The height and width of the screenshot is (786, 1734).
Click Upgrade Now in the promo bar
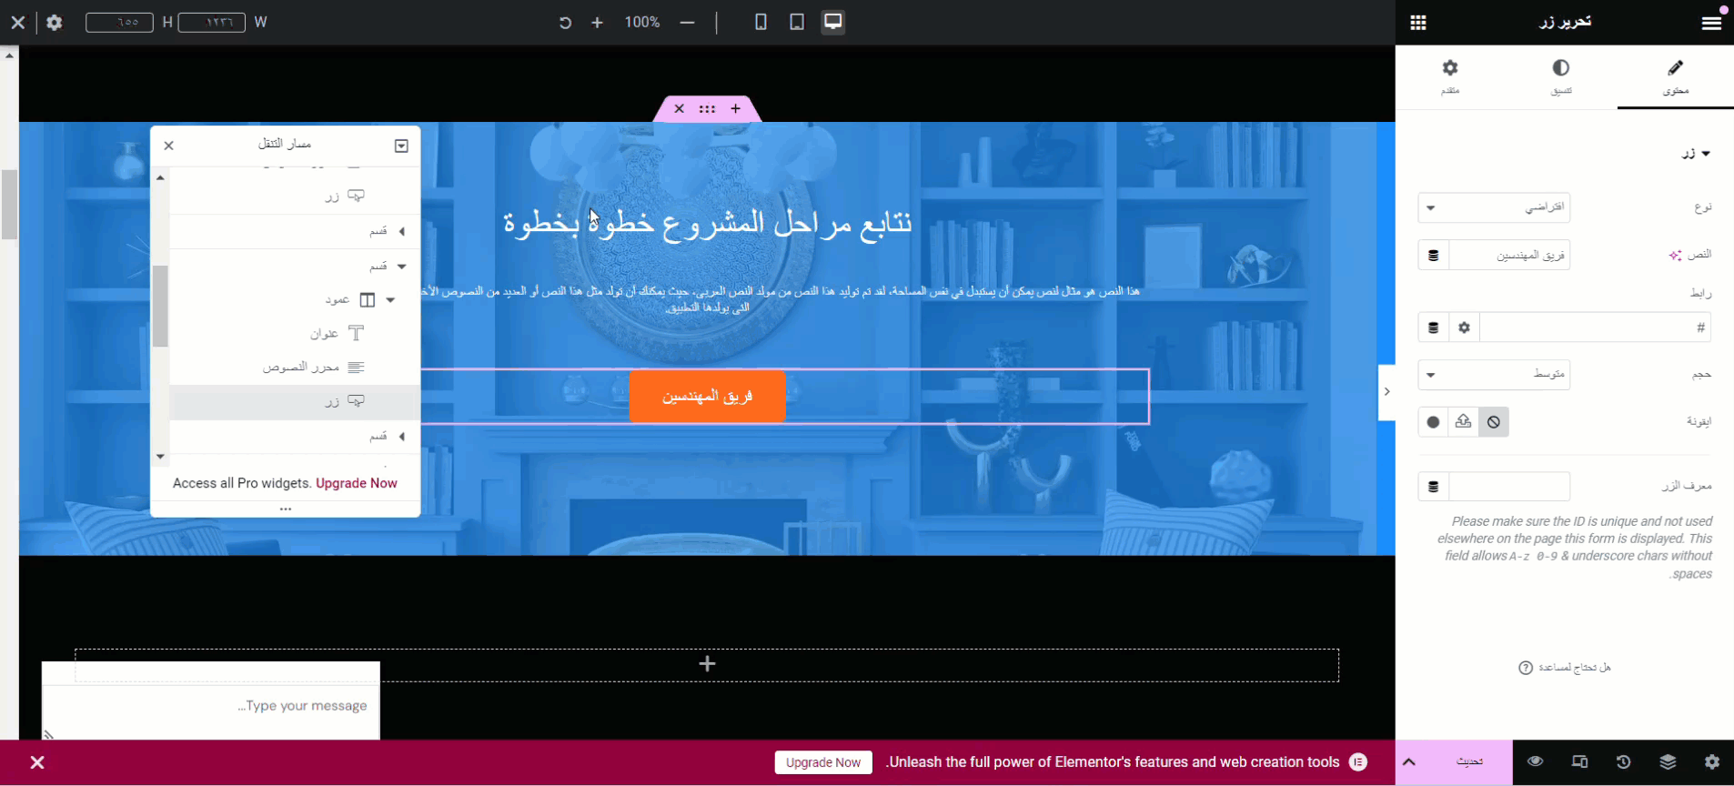tap(823, 762)
